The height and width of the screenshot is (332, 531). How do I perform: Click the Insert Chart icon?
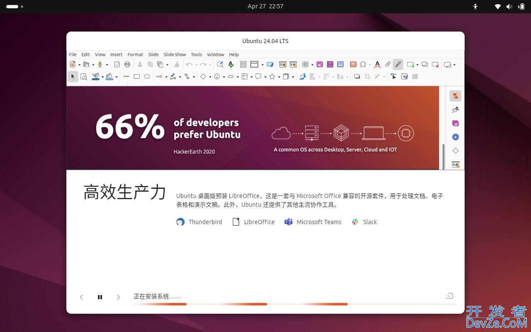340,64
